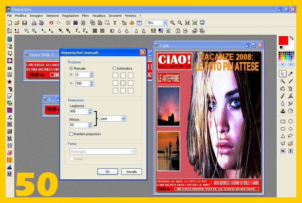Click the red Undo arrow
Screen dimensions: 302x203
click(51, 23)
